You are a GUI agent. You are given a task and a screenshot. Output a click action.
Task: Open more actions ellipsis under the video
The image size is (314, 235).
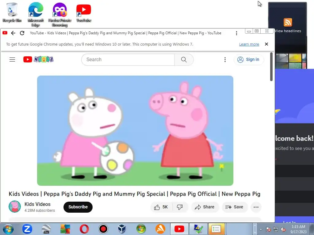click(x=256, y=207)
